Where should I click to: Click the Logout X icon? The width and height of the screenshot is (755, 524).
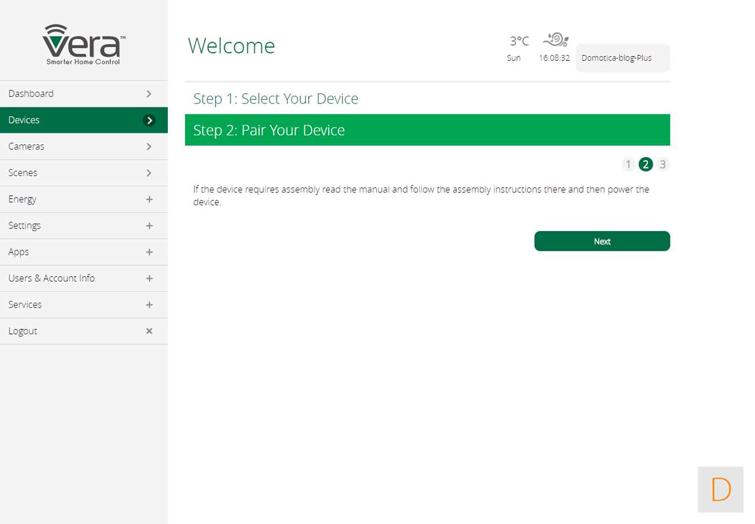(149, 331)
